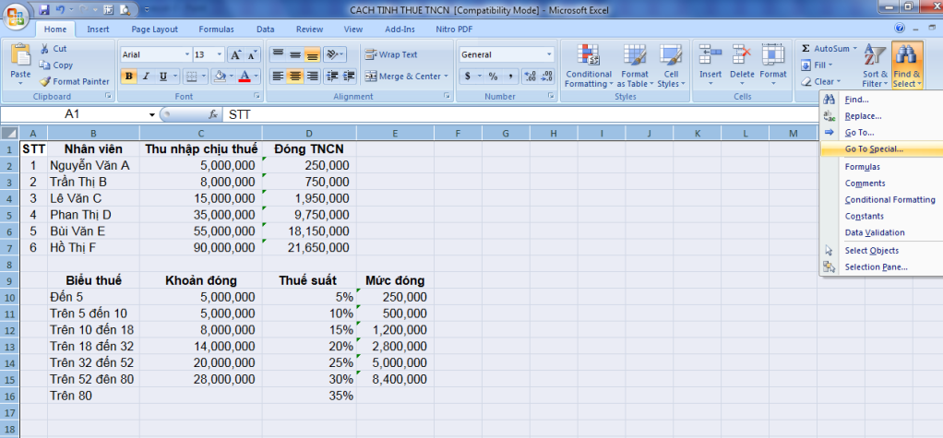Enable Wrap Text
Image resolution: width=943 pixels, height=438 pixels.
[x=391, y=54]
